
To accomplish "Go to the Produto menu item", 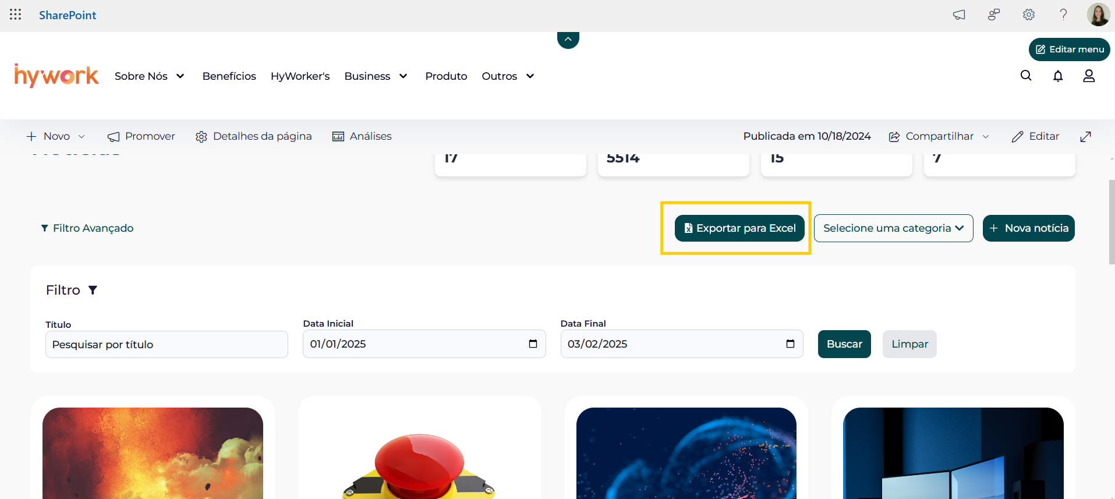I will pyautogui.click(x=446, y=76).
